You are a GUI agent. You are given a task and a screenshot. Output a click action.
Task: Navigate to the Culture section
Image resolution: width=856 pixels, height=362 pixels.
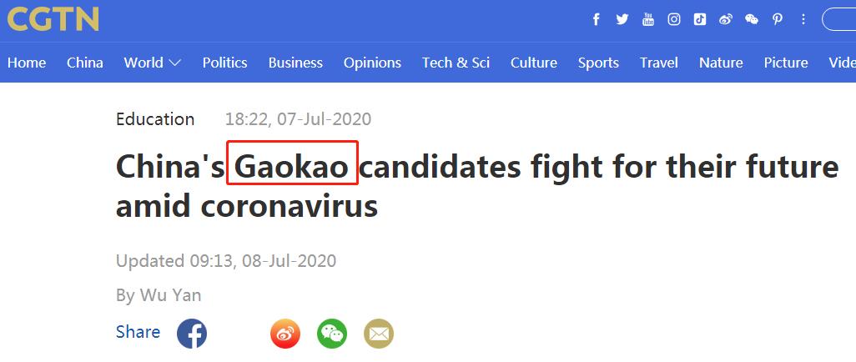534,63
